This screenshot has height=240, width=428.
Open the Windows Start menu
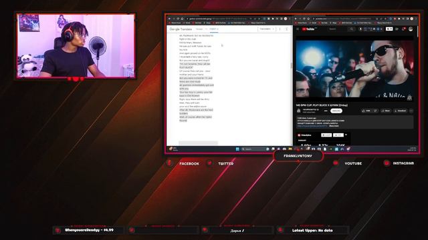coord(237,149)
